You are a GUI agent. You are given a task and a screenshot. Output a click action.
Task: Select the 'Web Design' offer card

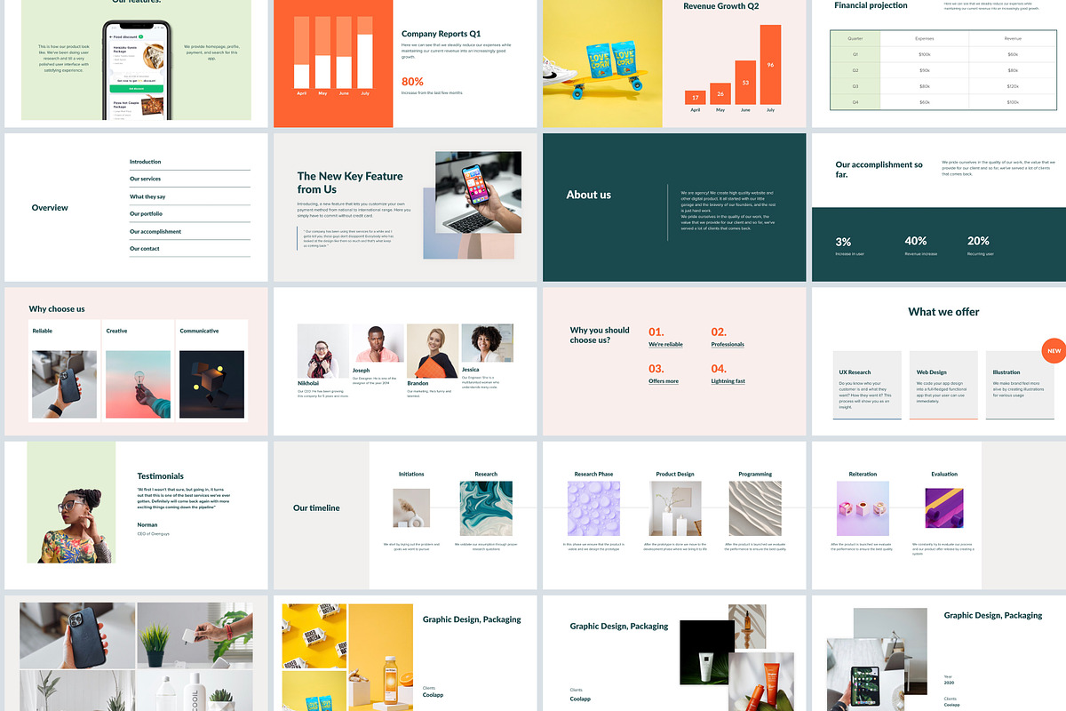click(x=943, y=384)
